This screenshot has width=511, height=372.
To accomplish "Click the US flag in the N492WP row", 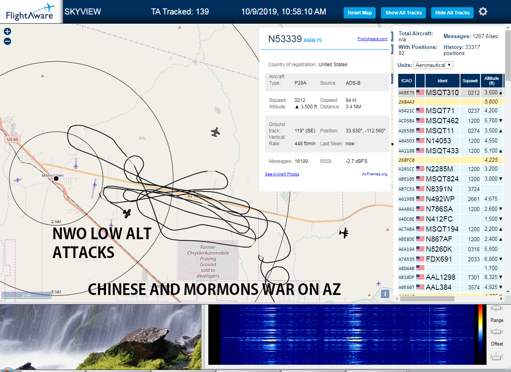I will coord(420,199).
